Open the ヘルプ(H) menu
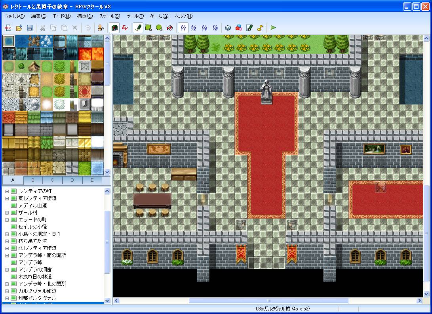This screenshot has width=432, height=314. (184, 16)
